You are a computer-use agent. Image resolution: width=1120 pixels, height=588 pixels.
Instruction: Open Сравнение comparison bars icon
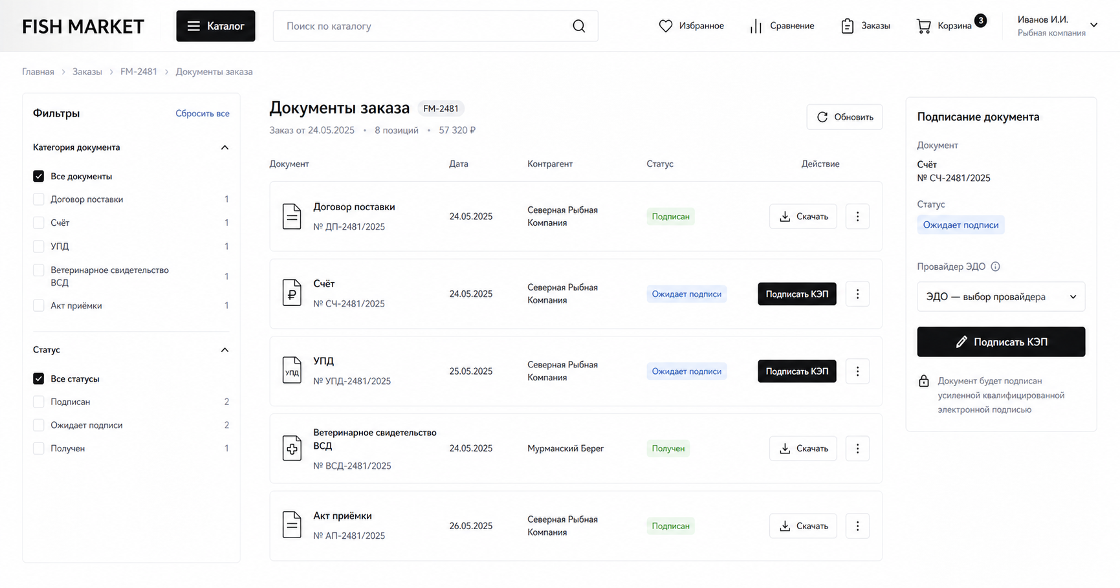[x=756, y=26]
